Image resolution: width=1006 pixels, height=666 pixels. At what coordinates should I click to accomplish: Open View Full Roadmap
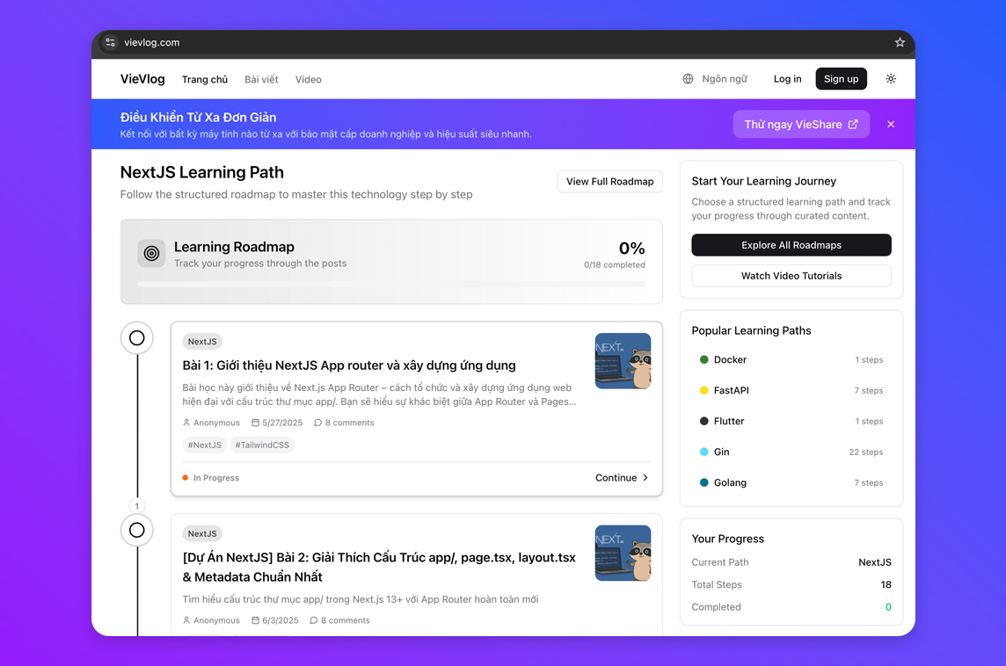(609, 181)
